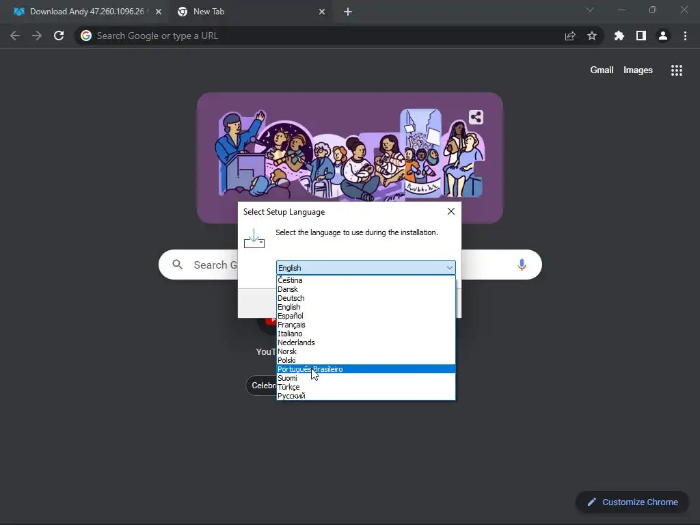Select Čeština from language list
Viewport: 700px width, 525px height.
pyautogui.click(x=366, y=280)
